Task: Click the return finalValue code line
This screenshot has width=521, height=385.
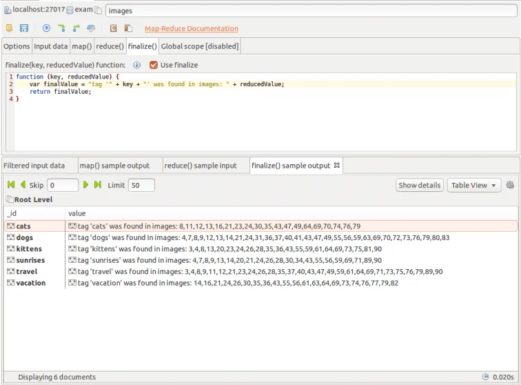Action: point(61,92)
